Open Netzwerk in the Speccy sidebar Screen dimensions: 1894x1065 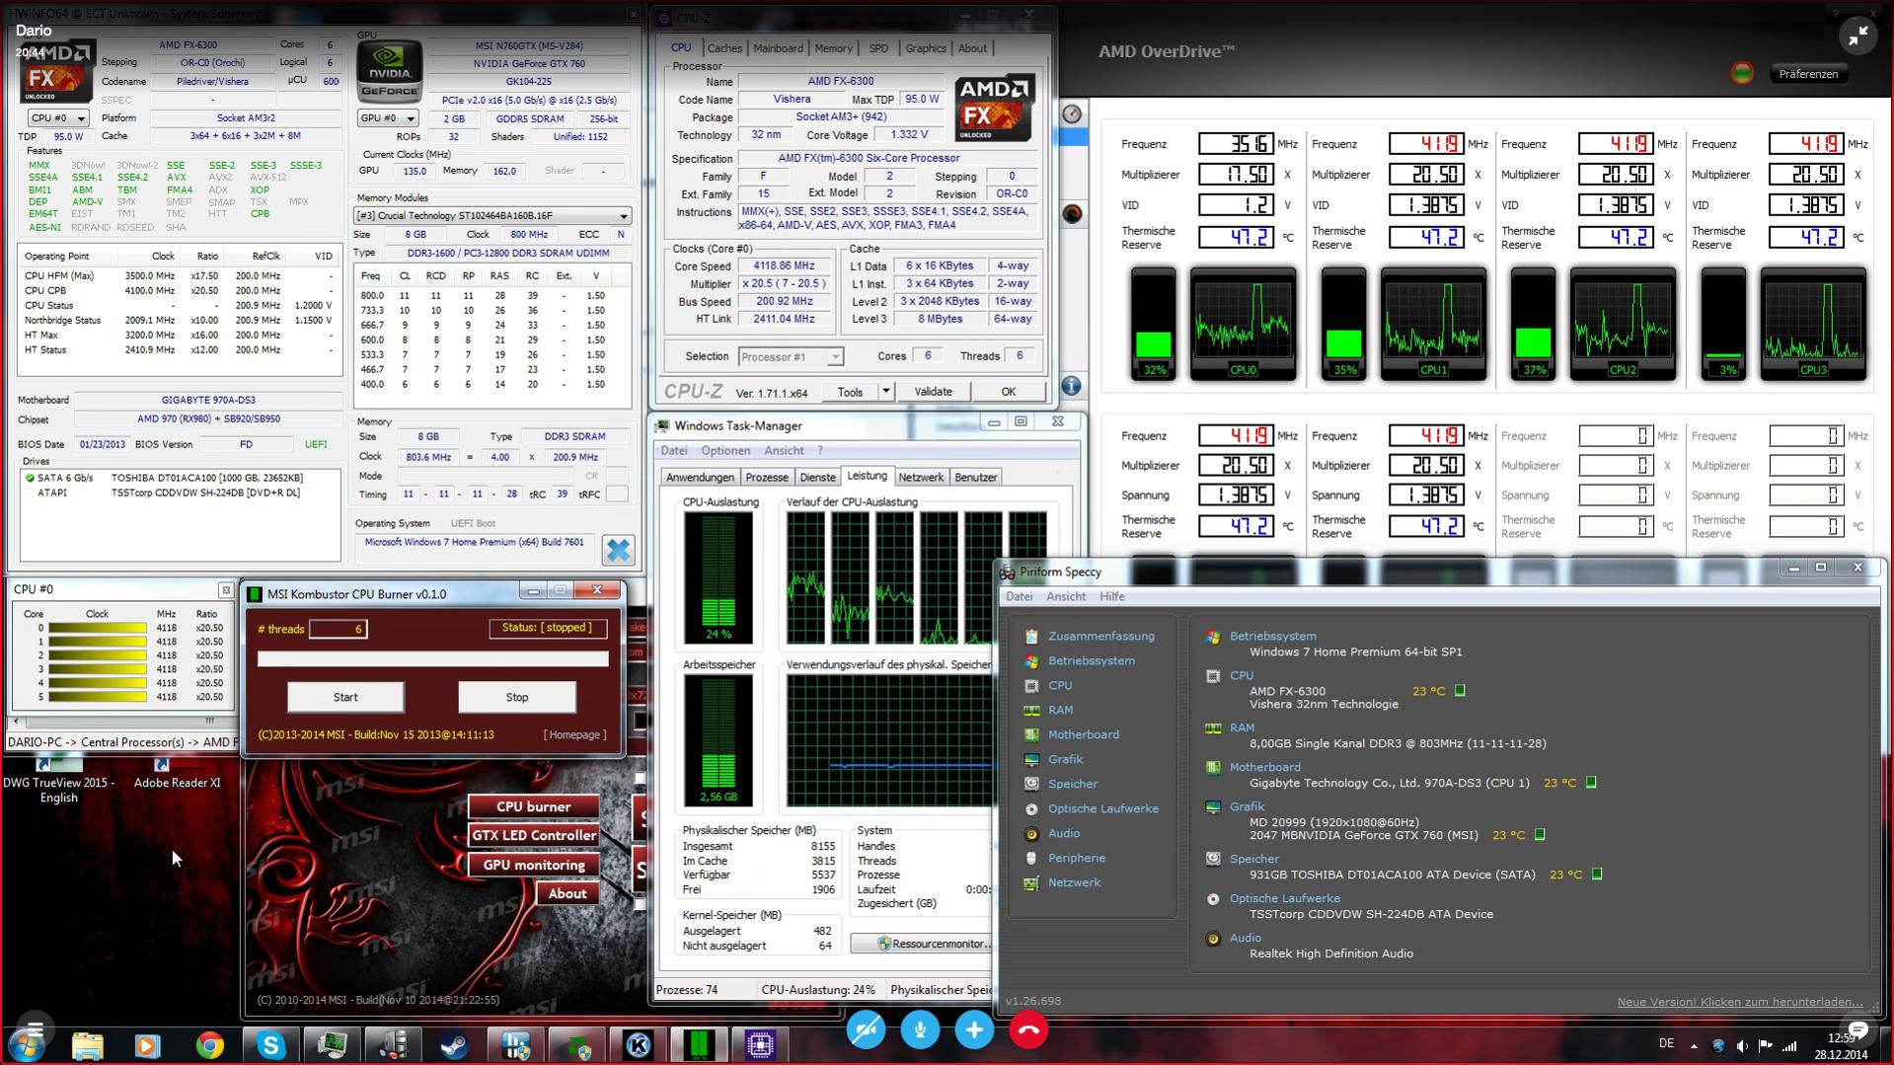point(1074,883)
